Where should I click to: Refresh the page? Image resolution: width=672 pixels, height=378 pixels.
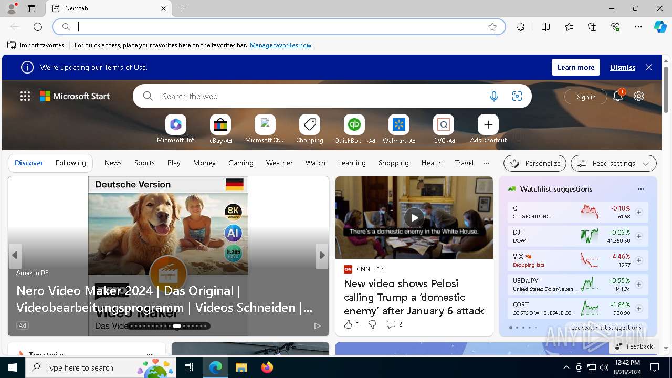tap(38, 27)
